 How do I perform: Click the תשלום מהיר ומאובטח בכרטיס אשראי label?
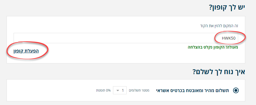(193, 90)
